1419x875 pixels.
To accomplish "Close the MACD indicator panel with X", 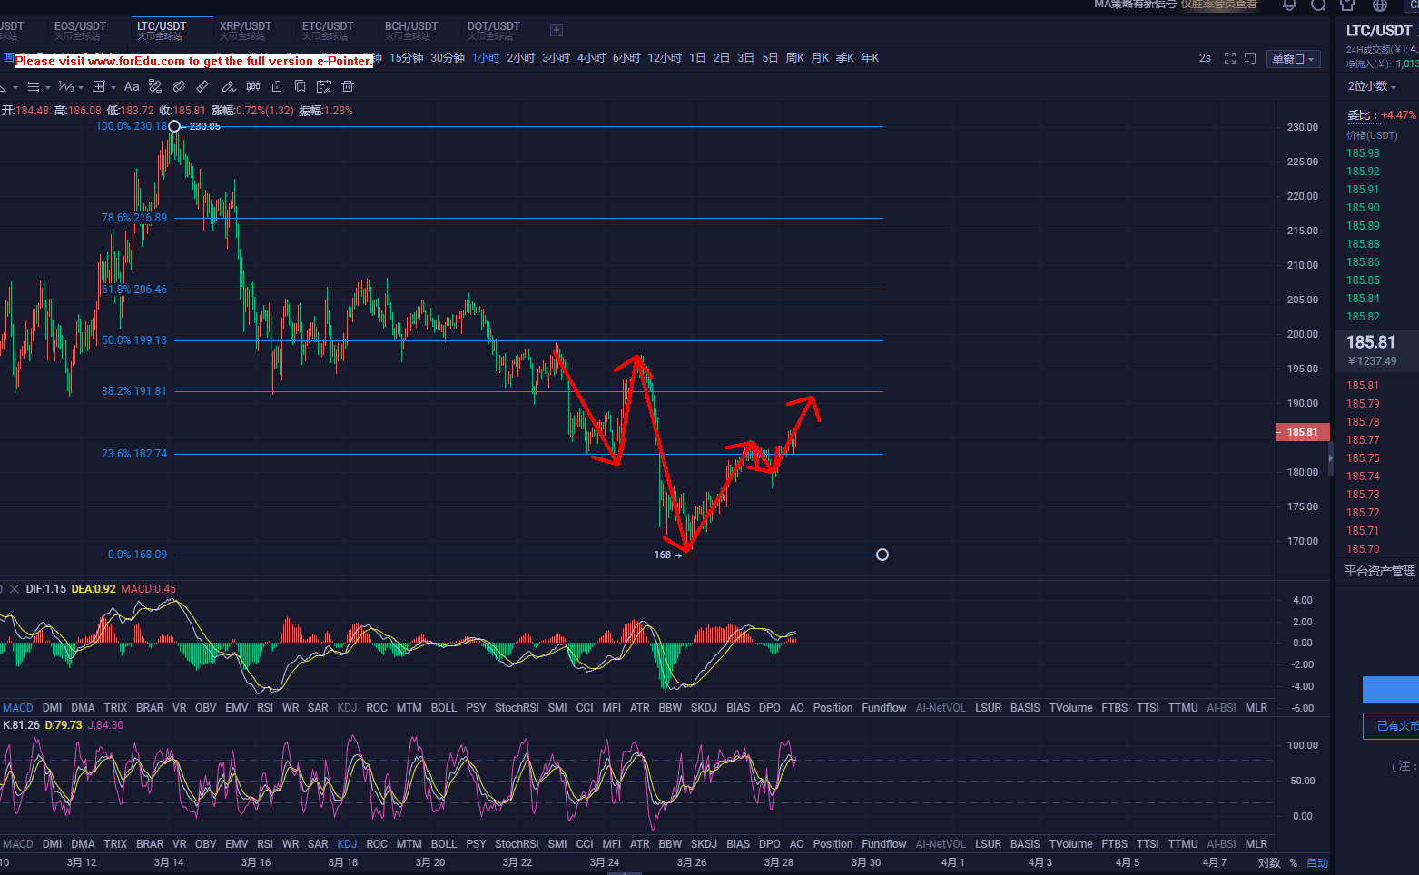I will [14, 589].
